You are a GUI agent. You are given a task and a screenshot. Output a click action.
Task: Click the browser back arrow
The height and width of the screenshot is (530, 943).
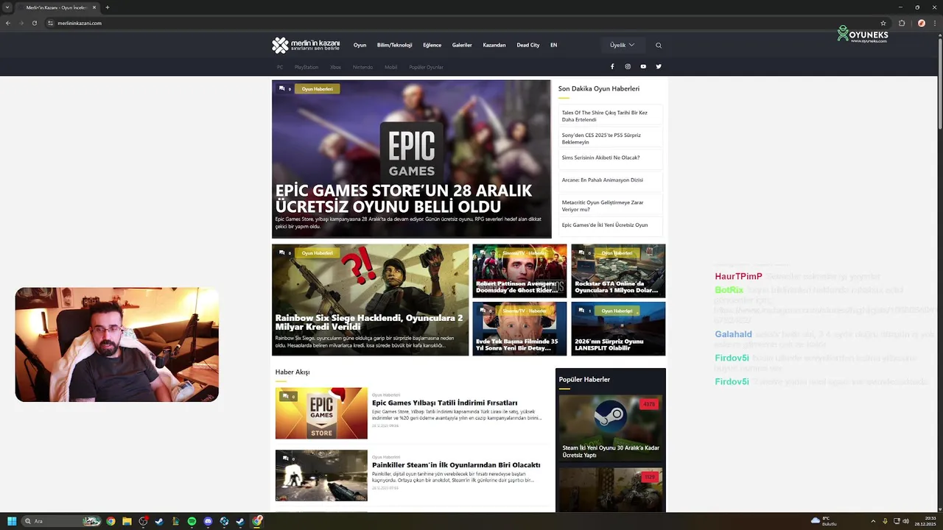(x=8, y=23)
